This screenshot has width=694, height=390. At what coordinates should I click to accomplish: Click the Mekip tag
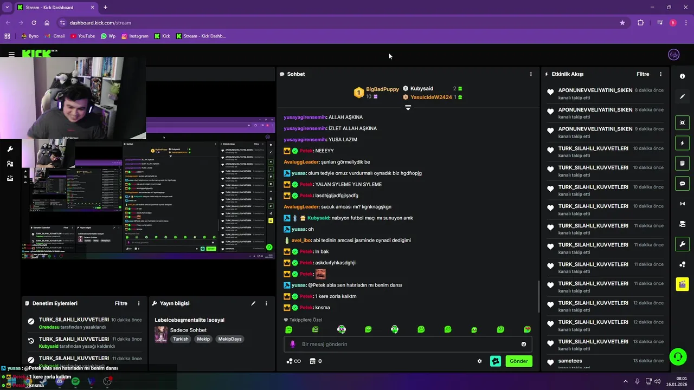[203, 339]
